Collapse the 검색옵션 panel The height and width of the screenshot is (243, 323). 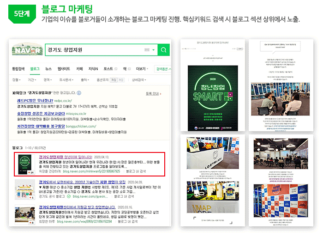click(163, 69)
